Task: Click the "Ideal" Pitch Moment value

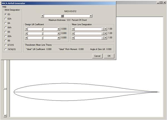Action: 81,49
